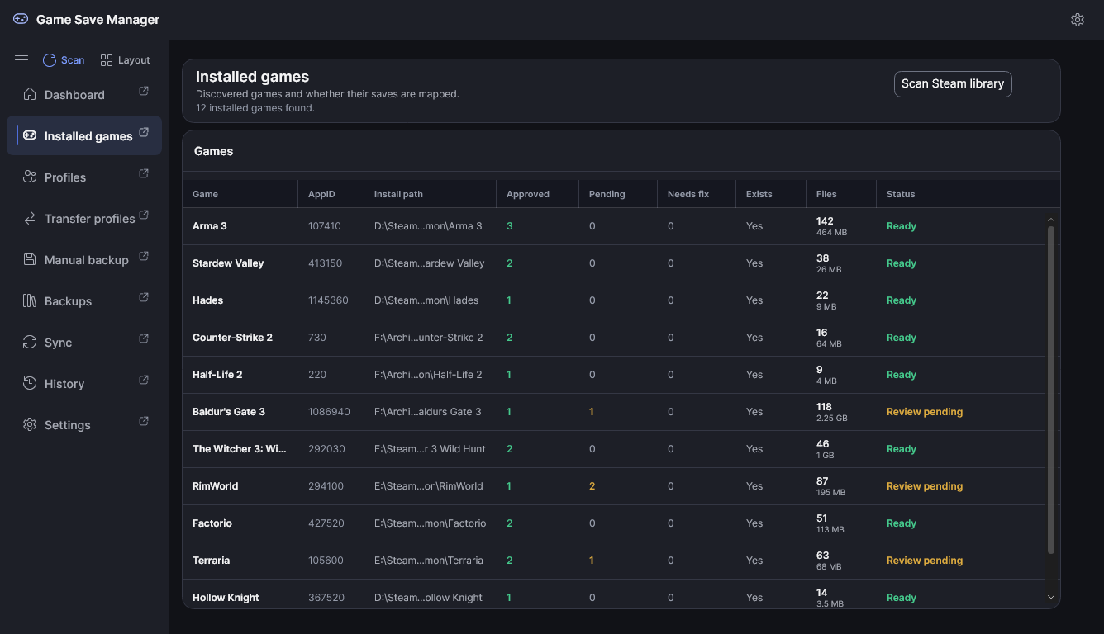
Task: Click the Installed games gamepad icon
Action: pyautogui.click(x=30, y=135)
